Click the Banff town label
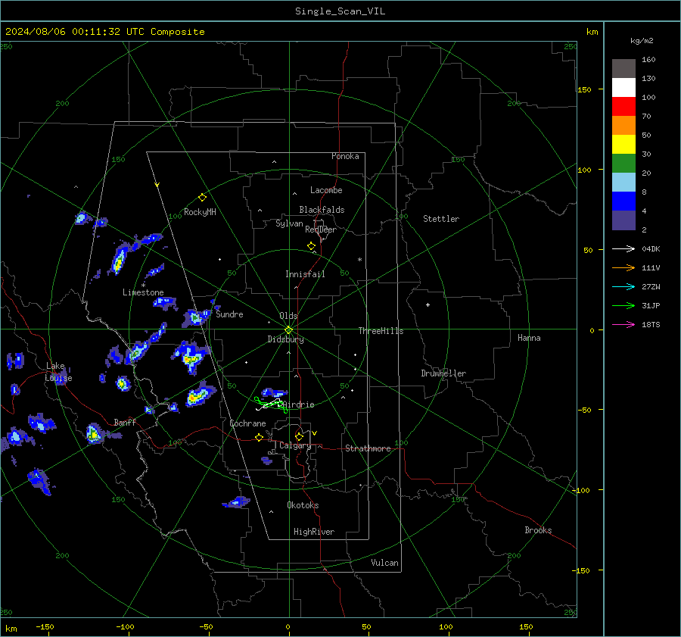Screen dimensions: 681x637 125,423
